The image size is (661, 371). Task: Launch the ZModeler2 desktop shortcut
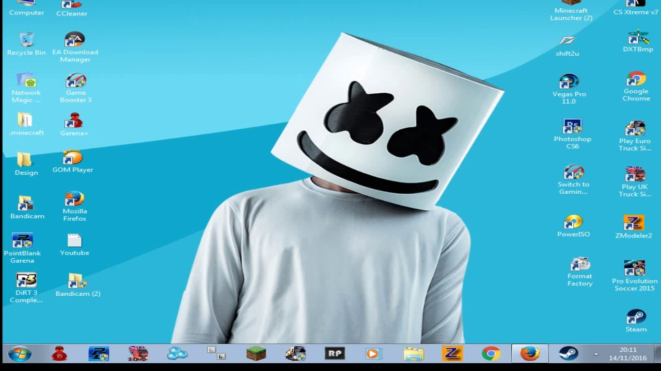[x=634, y=227]
